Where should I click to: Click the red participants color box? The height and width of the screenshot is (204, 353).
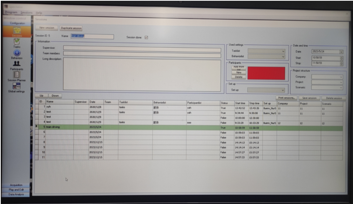point(266,73)
